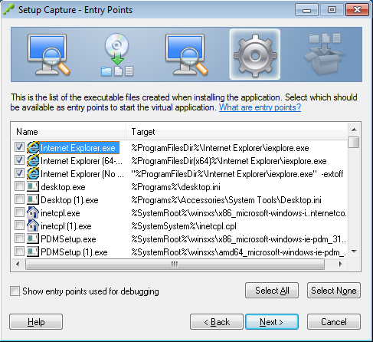
Task: Click the Internet Explorer.exe row icon
Action: click(x=33, y=148)
